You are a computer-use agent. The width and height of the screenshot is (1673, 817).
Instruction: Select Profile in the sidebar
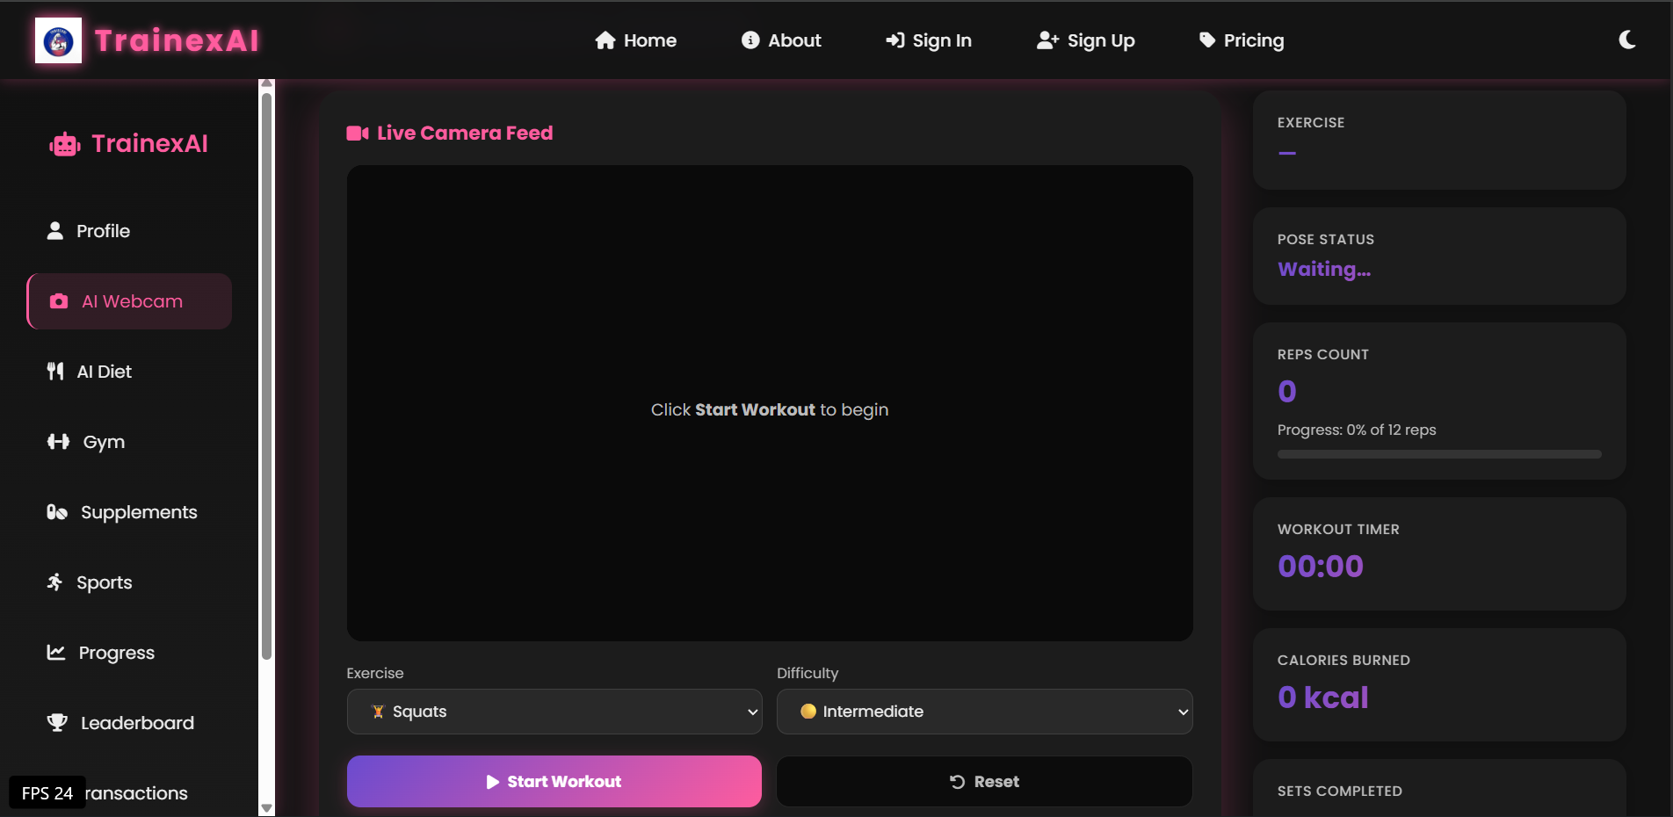point(130,231)
